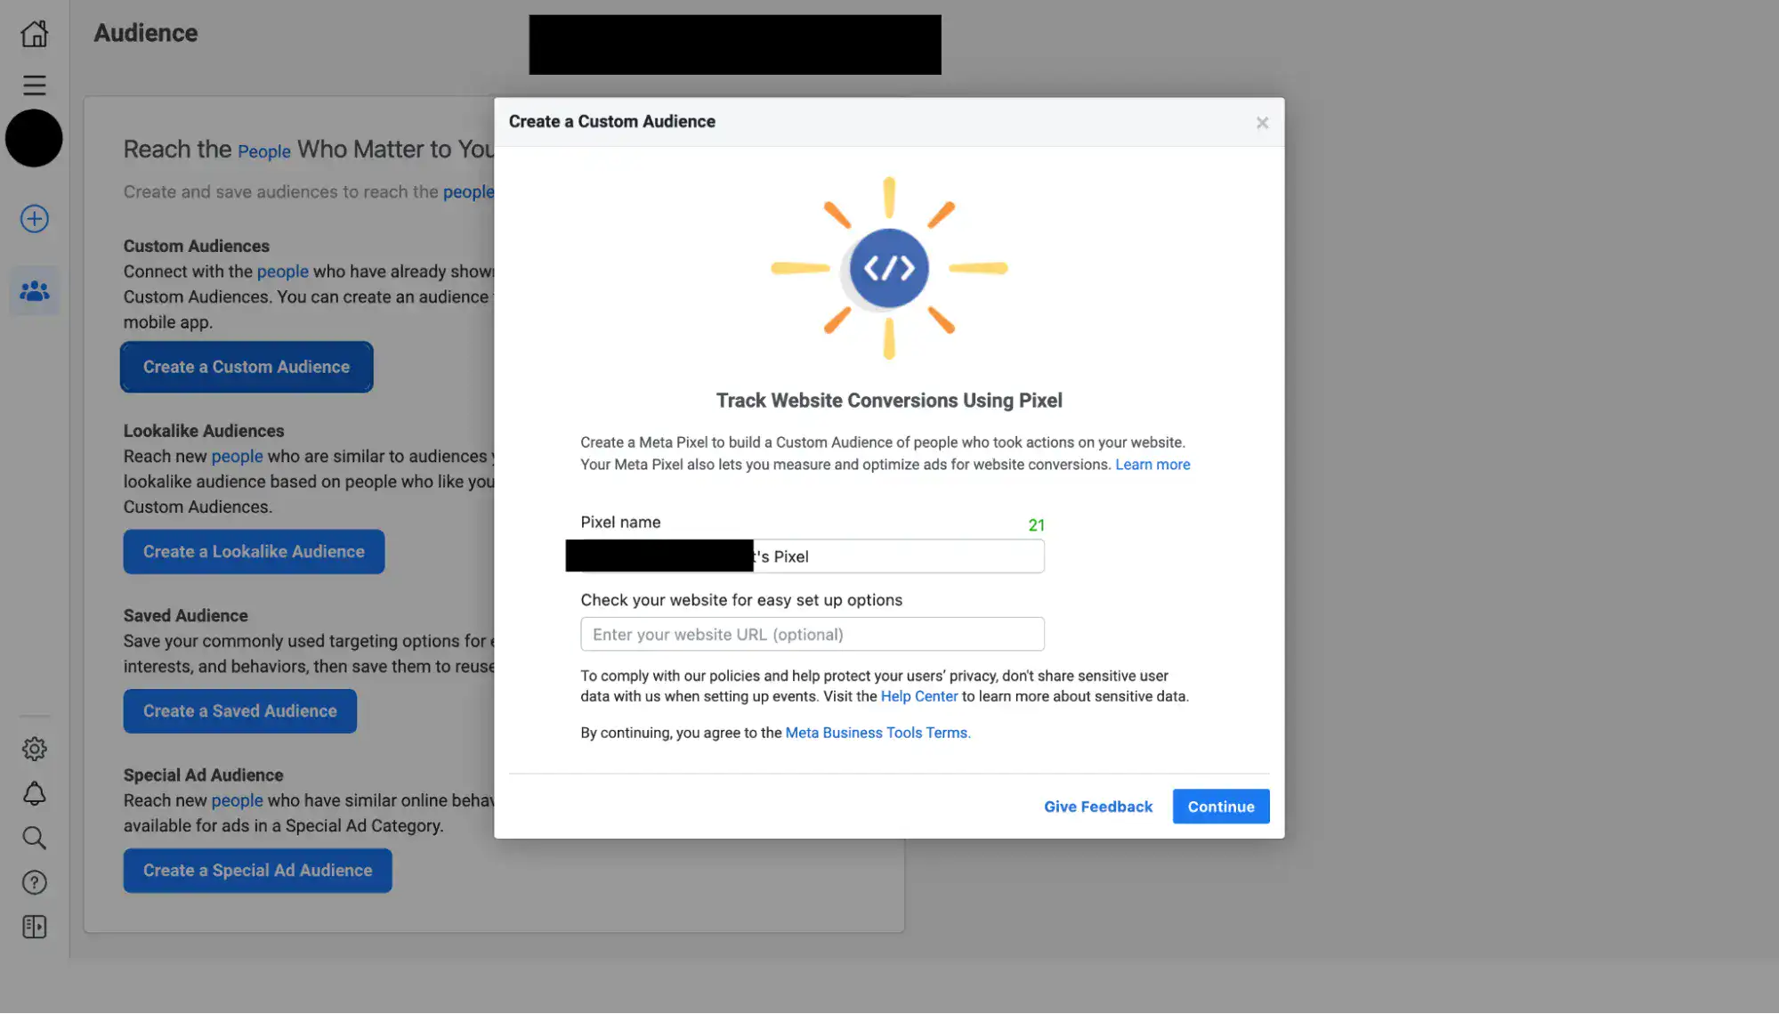Click the Pixel name text field
This screenshot has height=1014, width=1779.
tap(899, 556)
